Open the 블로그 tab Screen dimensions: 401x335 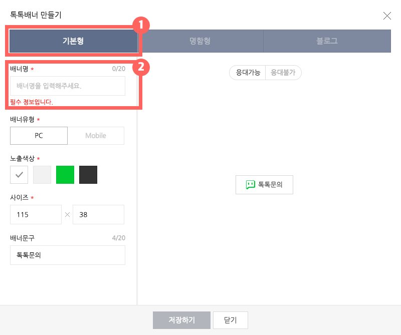click(327, 41)
